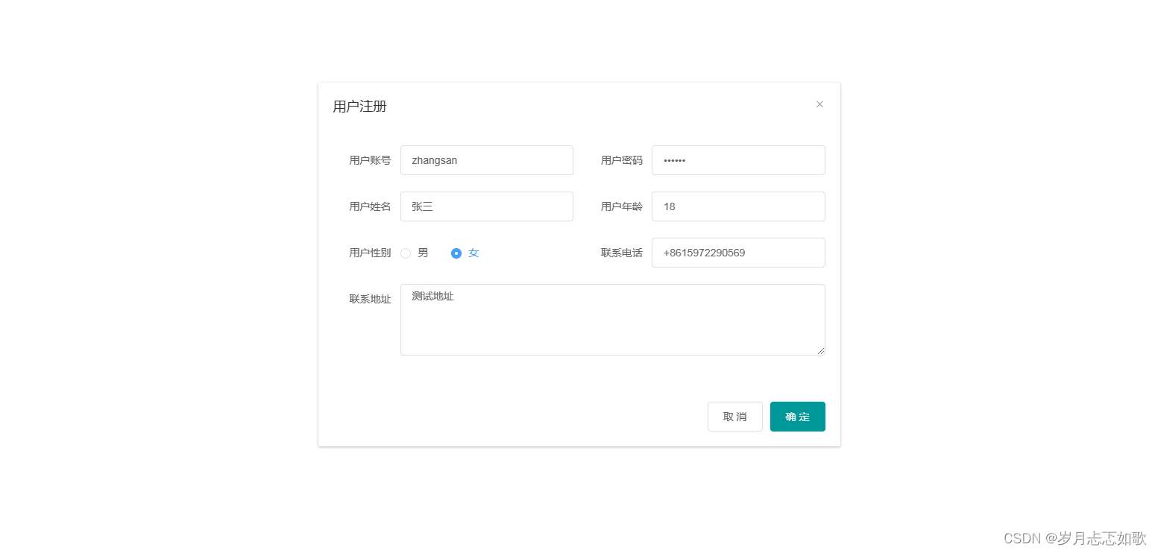
Task: Focus the 联系电话 phone number field
Action: pyautogui.click(x=738, y=253)
